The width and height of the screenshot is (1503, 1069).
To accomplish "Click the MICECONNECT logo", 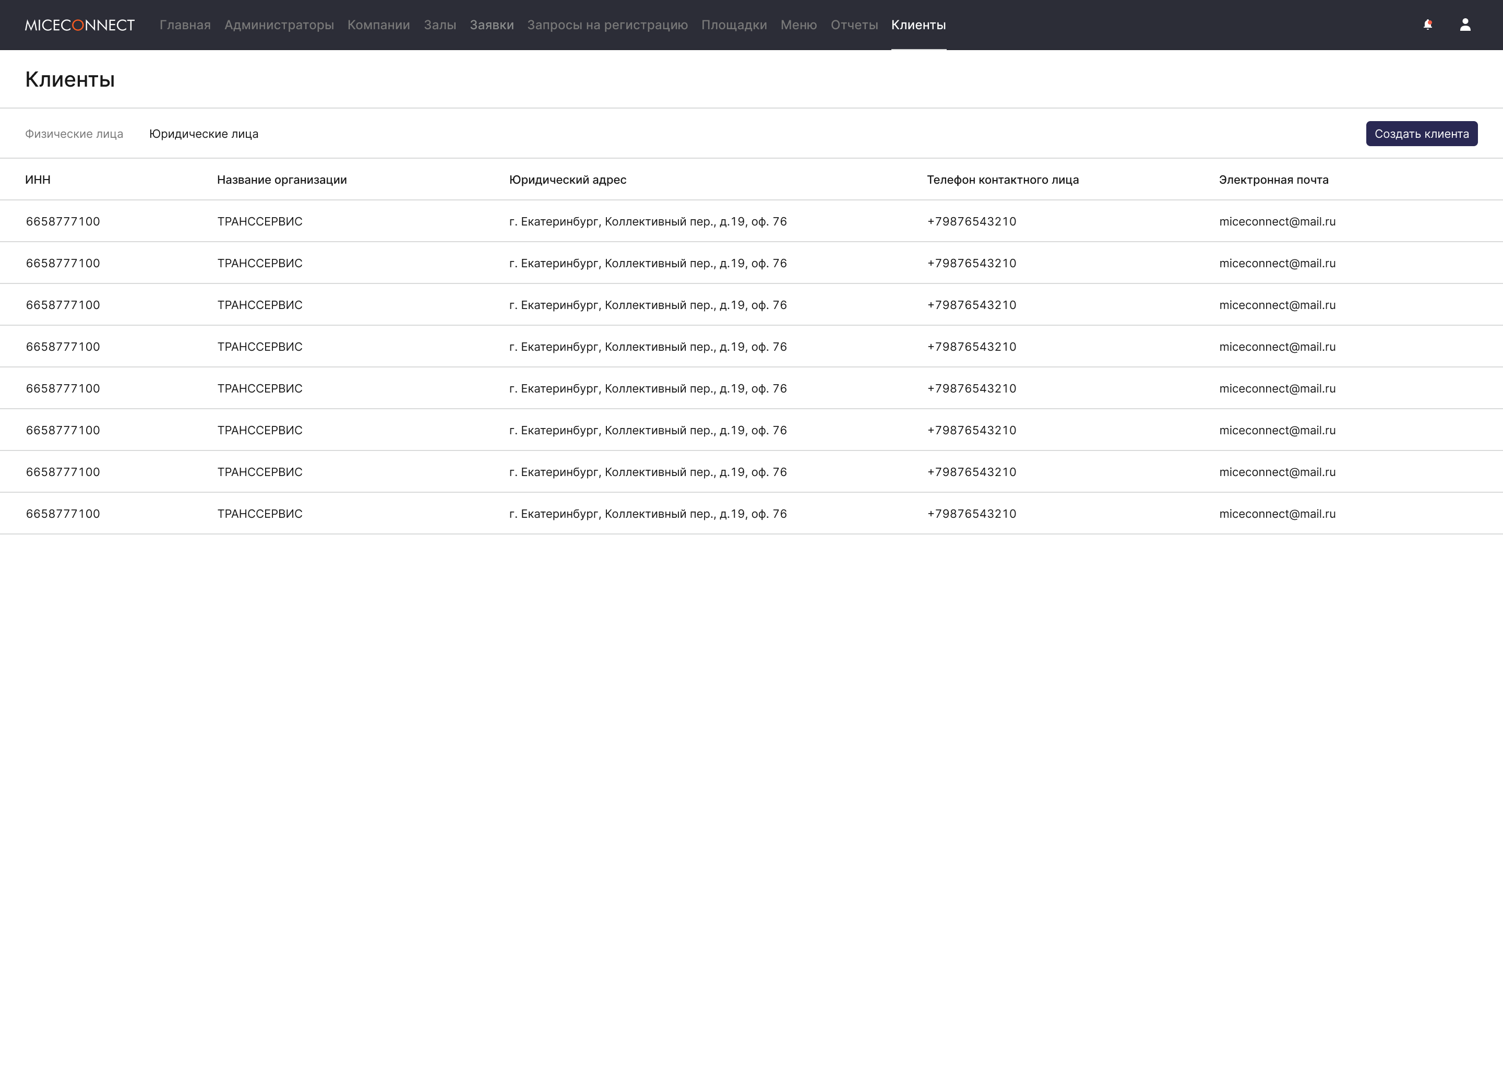I will click(80, 25).
